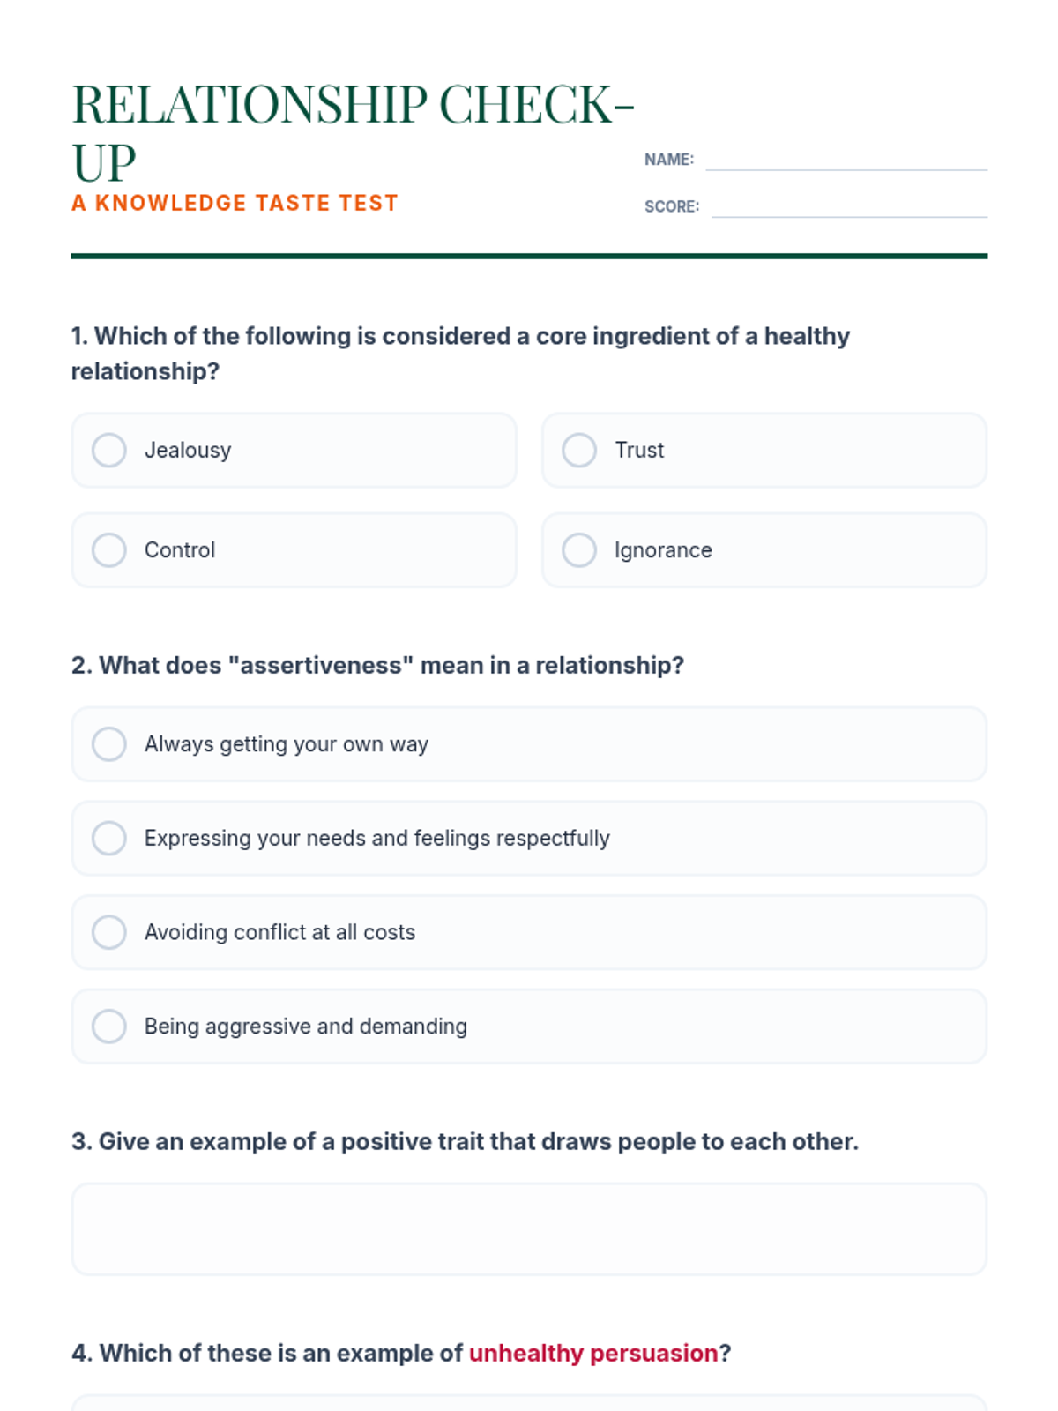The image size is (1058, 1411).
Task: Select the Control radio option
Action: point(109,549)
